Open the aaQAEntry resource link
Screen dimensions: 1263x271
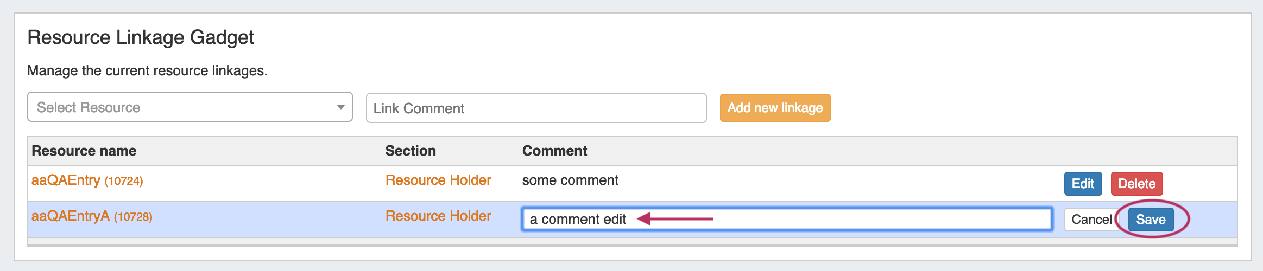(66, 180)
